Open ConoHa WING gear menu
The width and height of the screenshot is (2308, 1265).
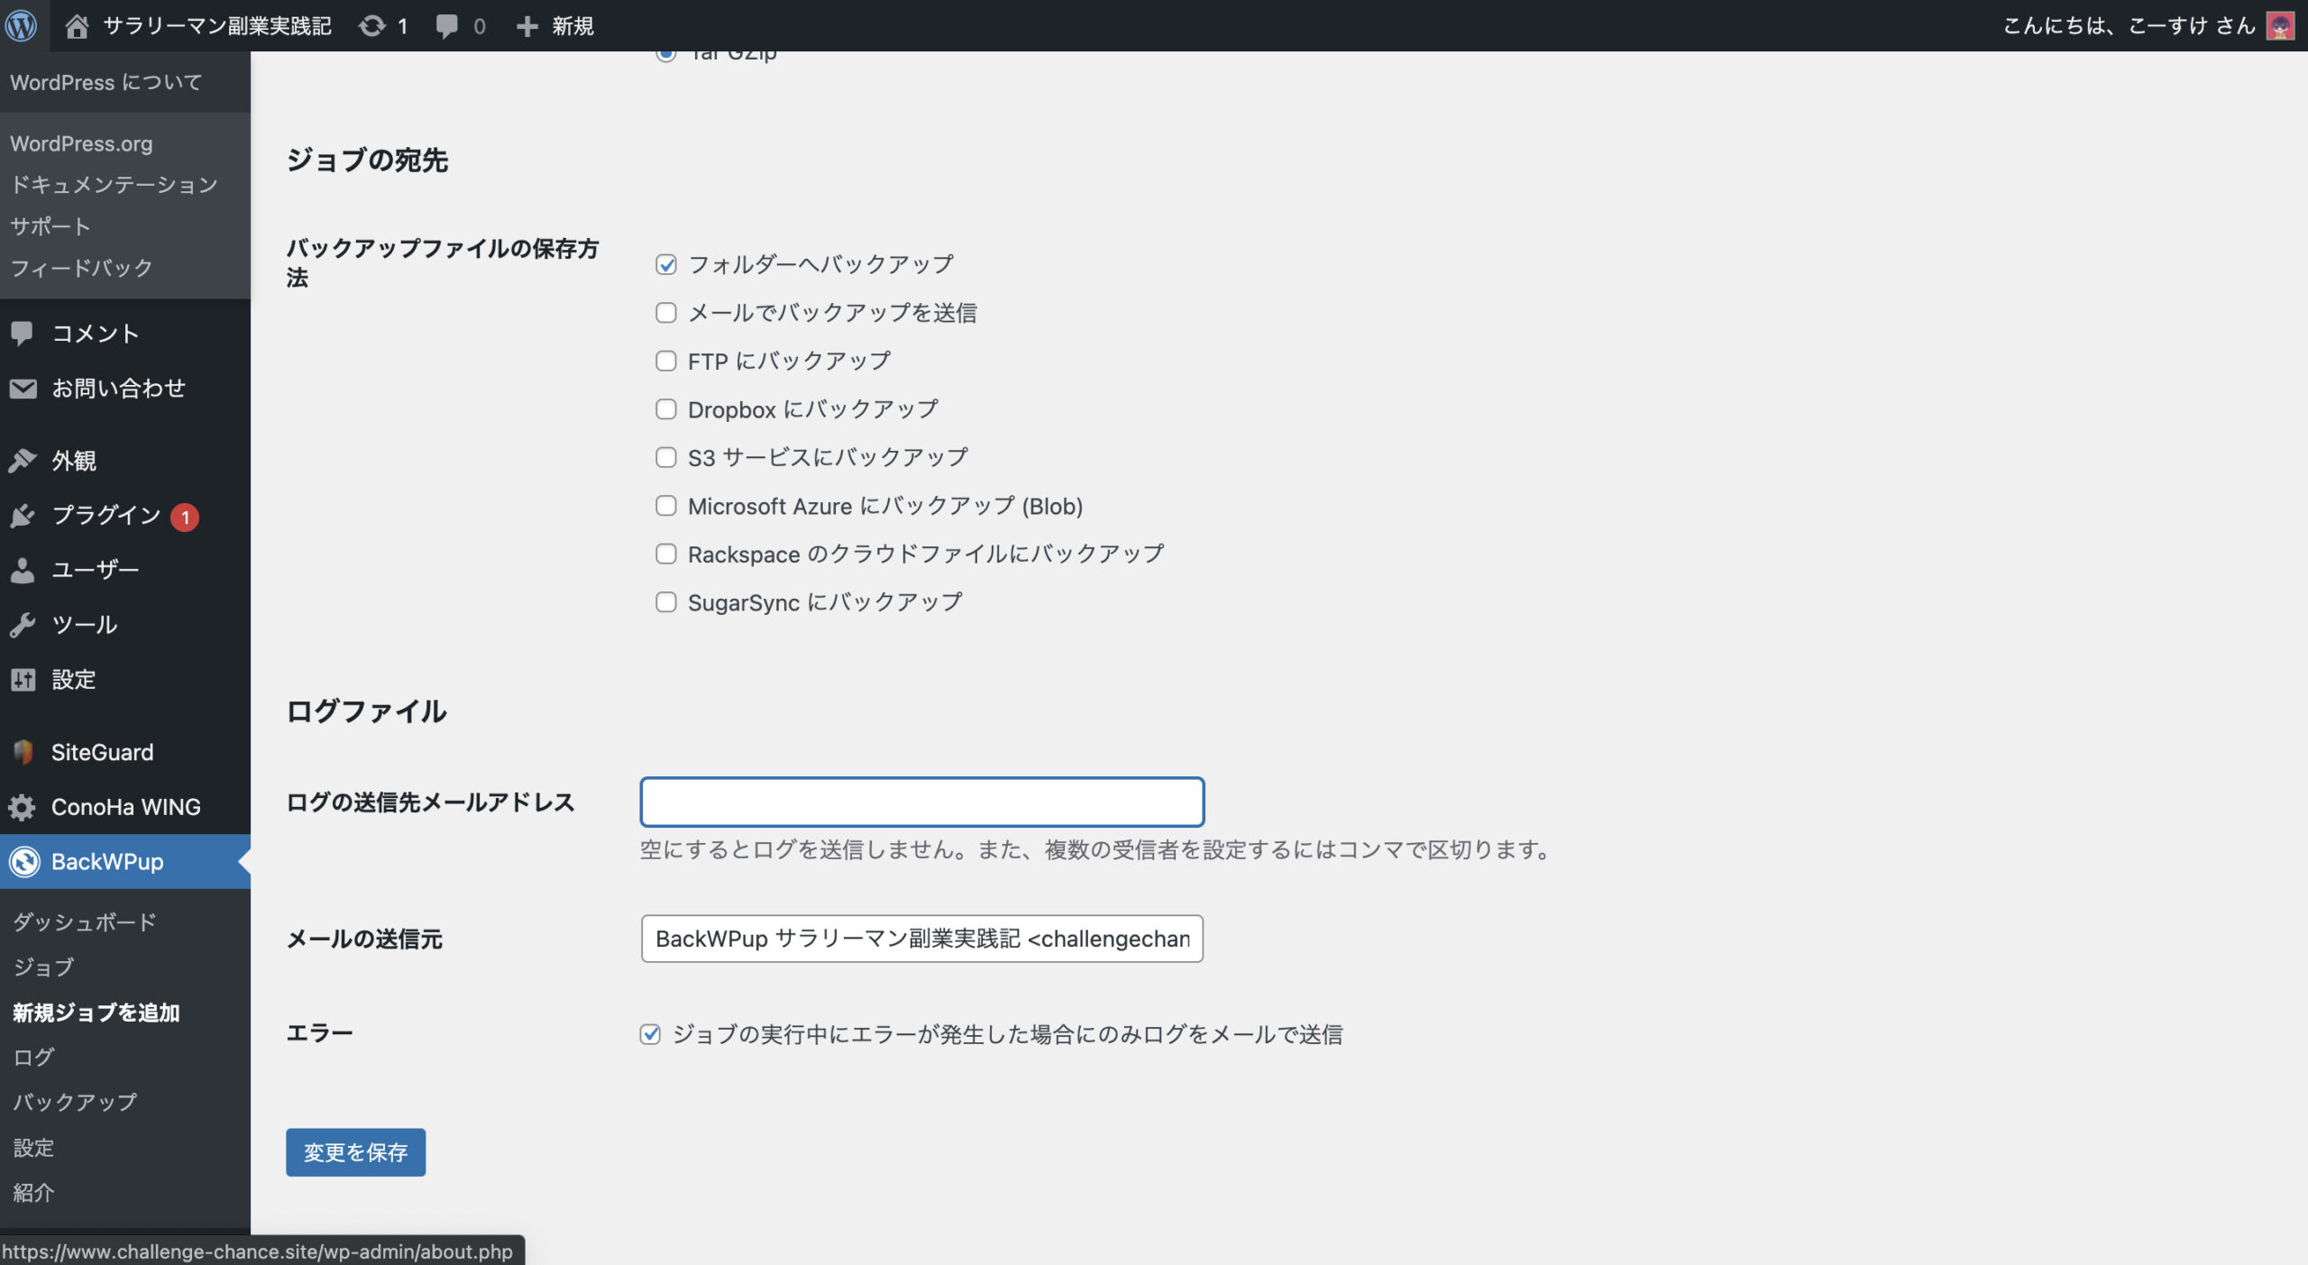(x=23, y=807)
